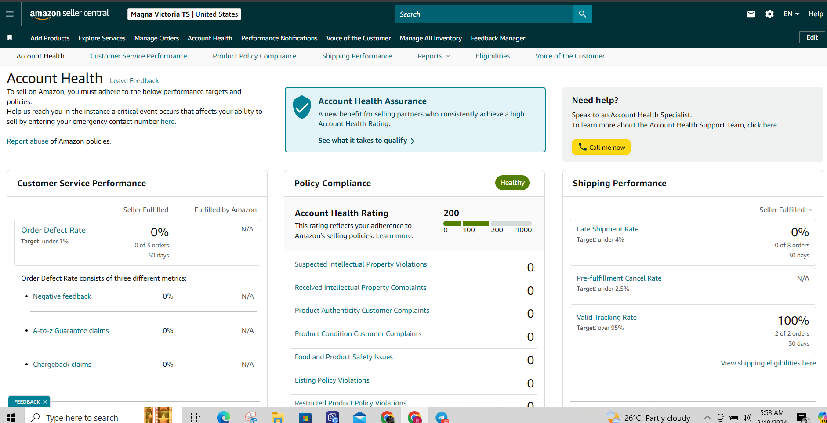Open File Explorer from the taskbar
Image resolution: width=827 pixels, height=423 pixels.
pos(278,417)
